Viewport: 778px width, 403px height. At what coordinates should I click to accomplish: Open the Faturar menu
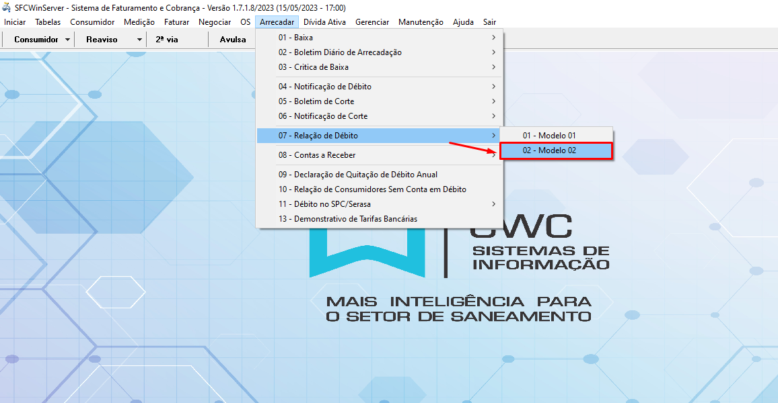point(176,22)
